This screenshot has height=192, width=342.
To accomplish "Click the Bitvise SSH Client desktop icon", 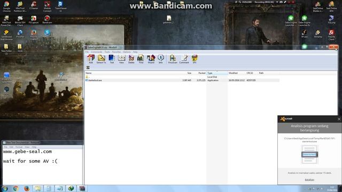I will click(20, 21).
